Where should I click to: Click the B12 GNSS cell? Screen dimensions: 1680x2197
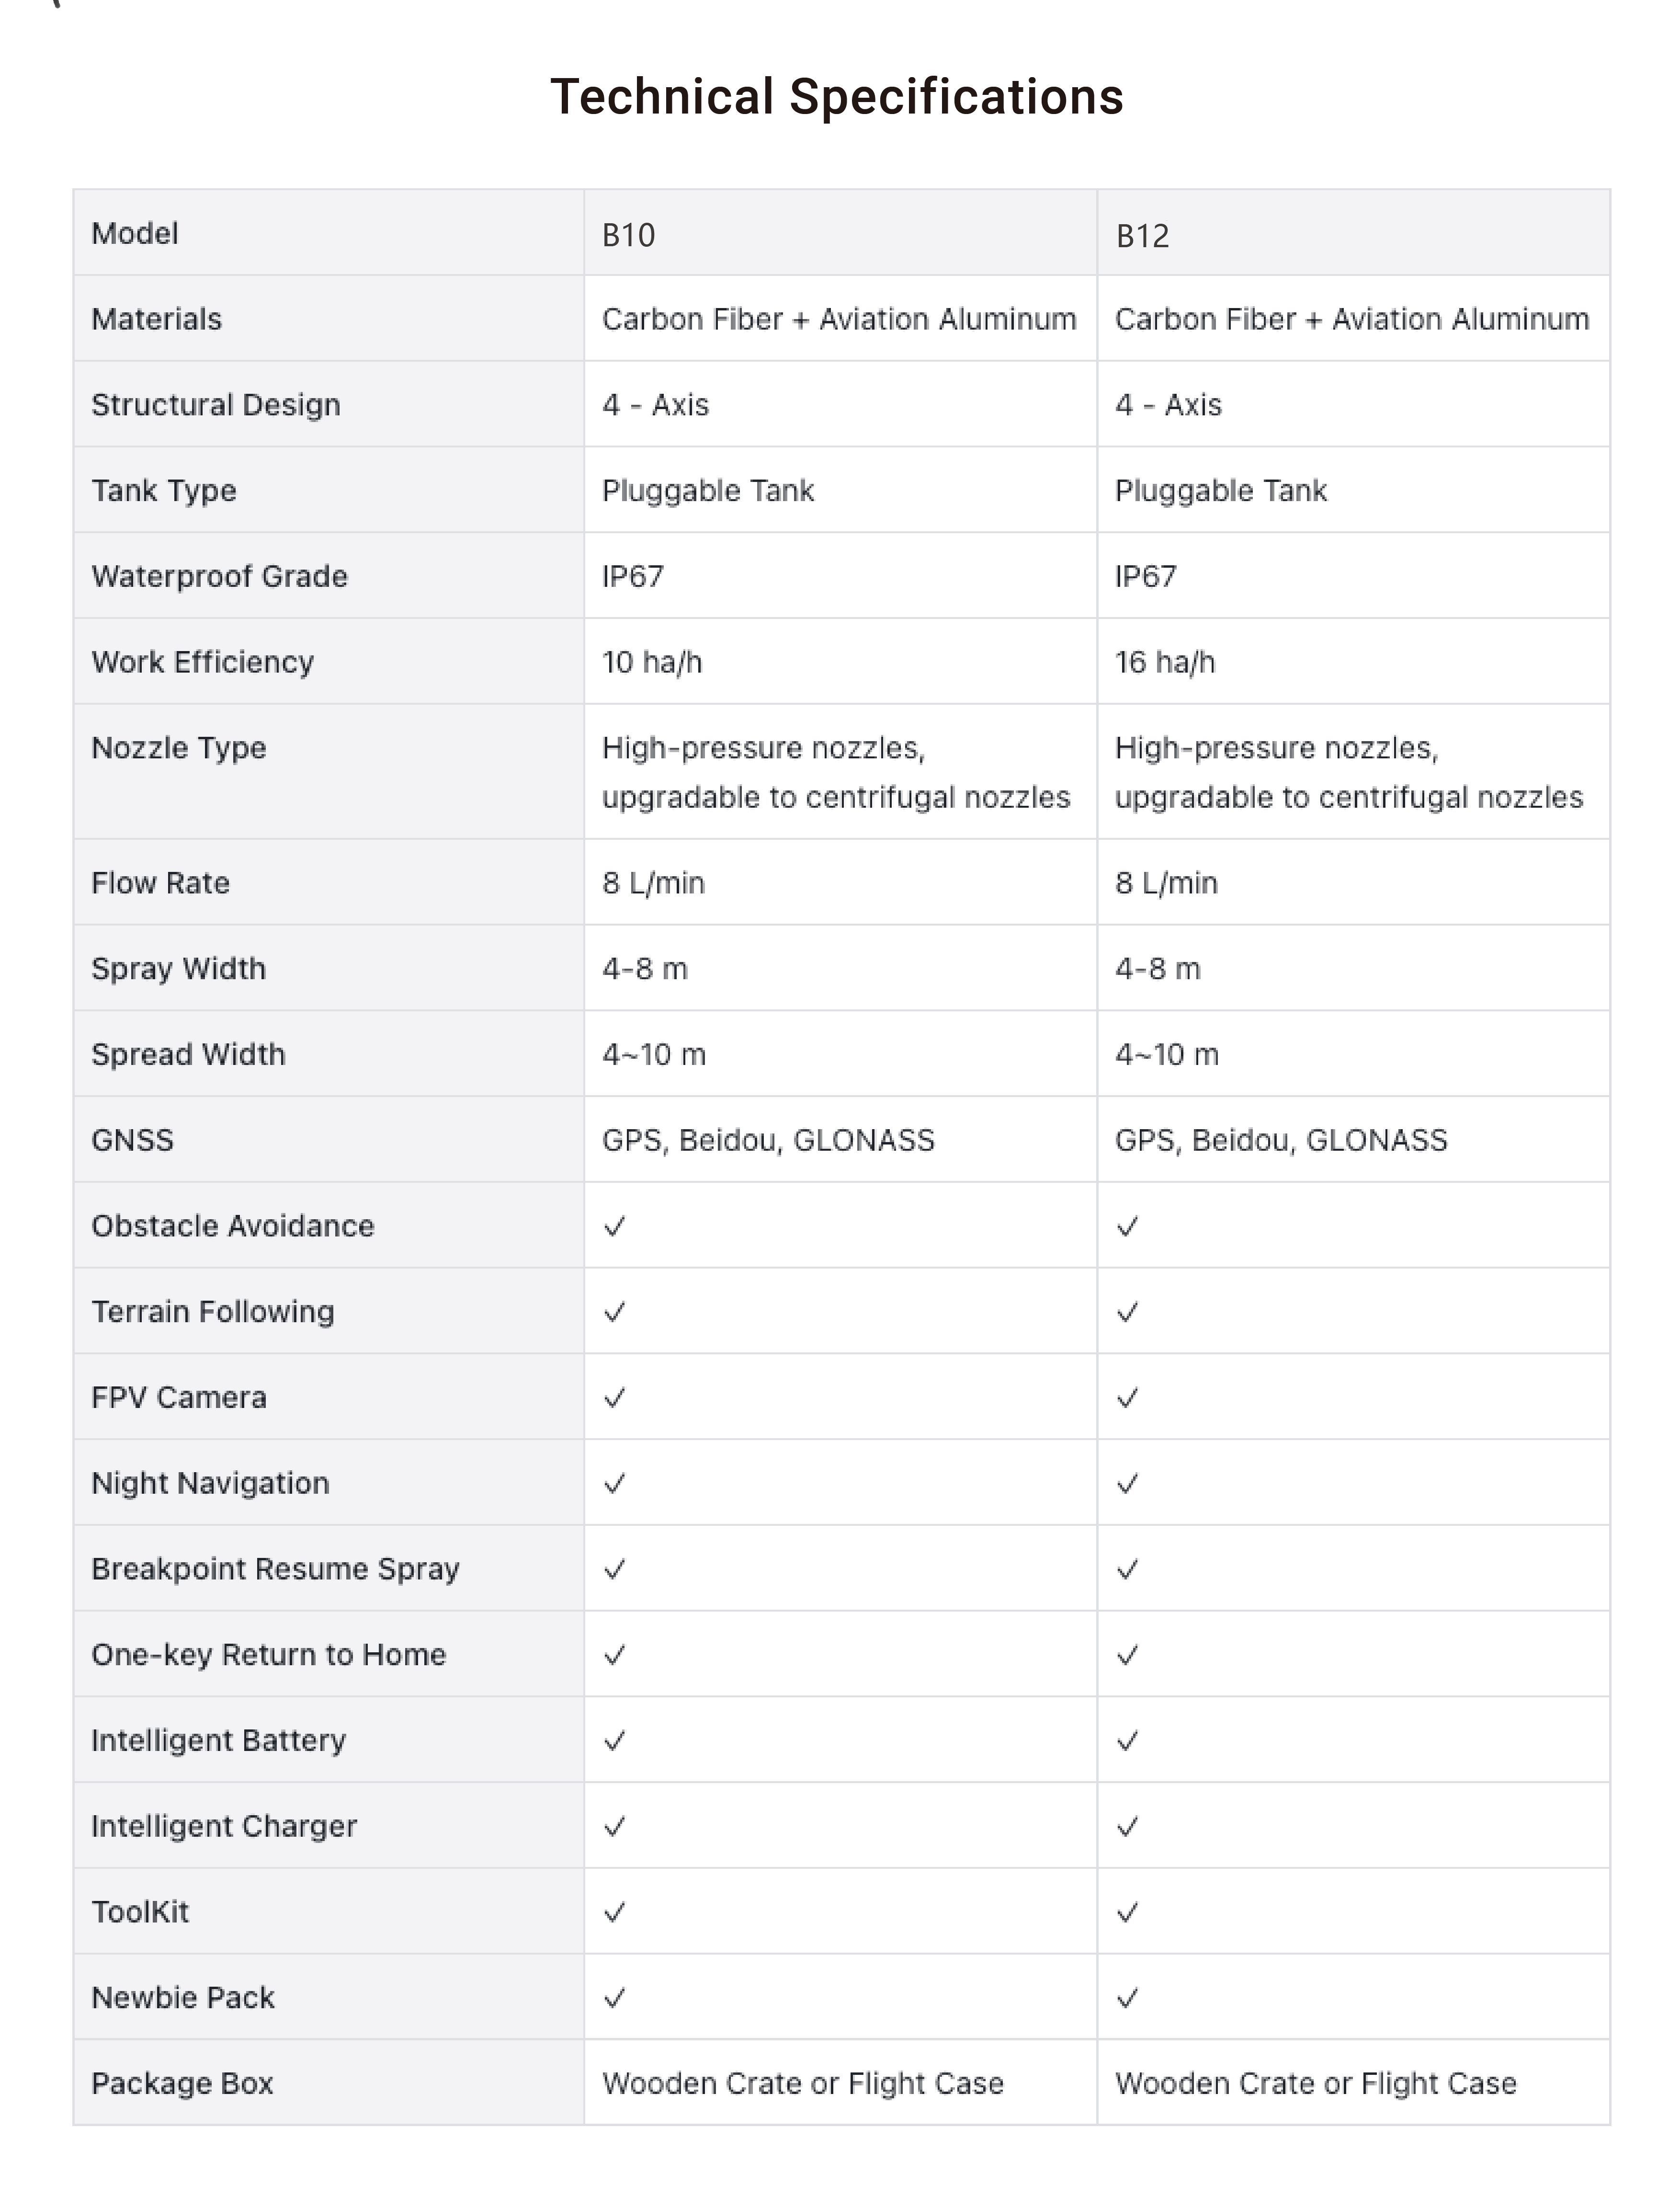tap(1281, 1141)
